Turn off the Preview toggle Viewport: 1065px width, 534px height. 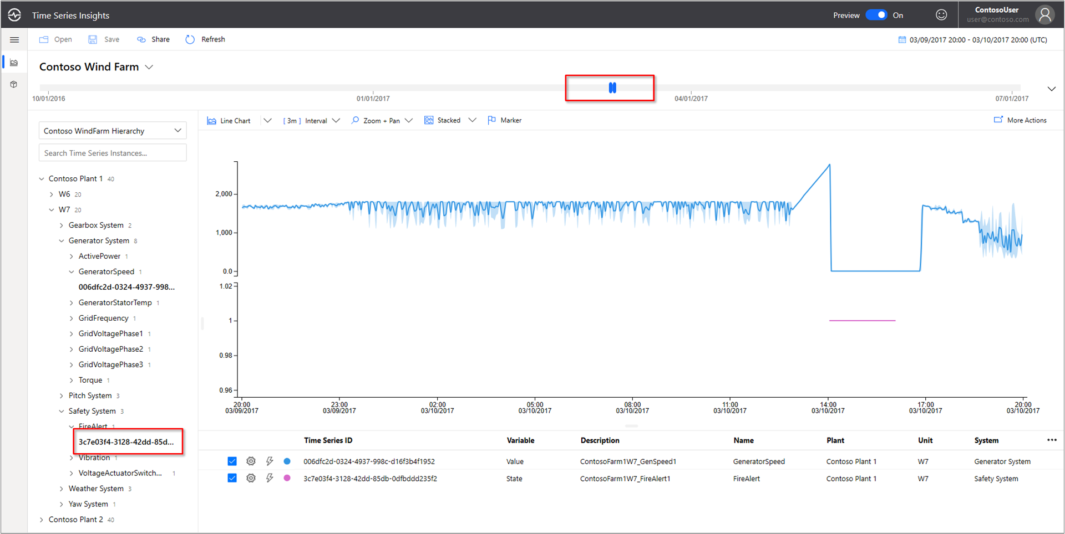876,15
